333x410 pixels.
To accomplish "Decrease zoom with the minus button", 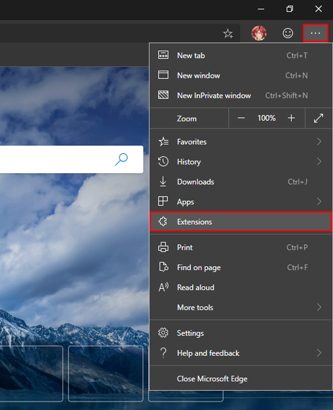I will coord(241,118).
